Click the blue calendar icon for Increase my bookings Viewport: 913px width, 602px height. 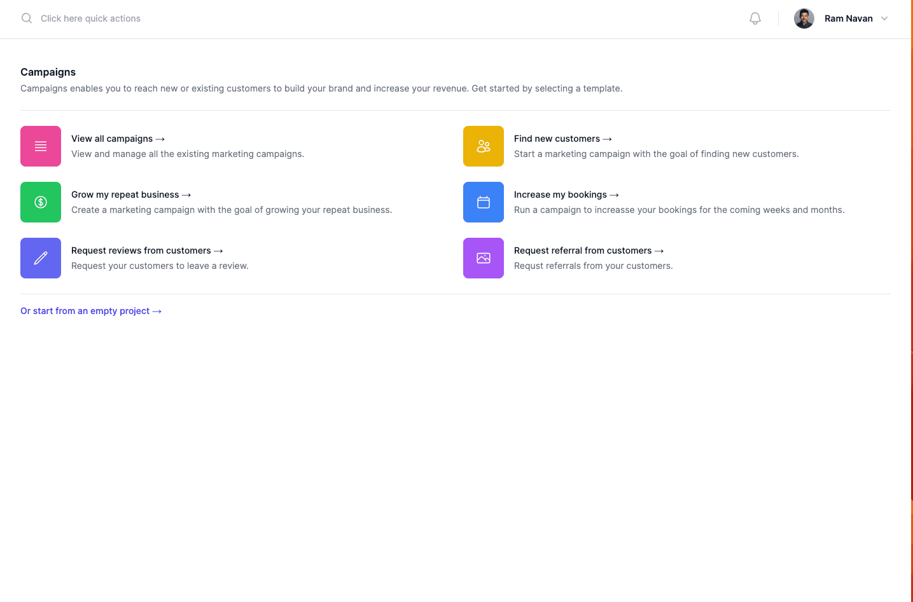tap(484, 202)
